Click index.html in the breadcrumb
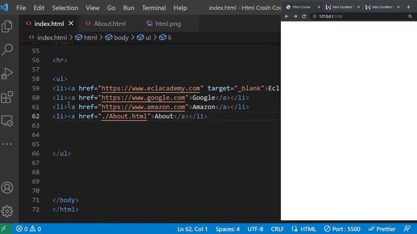The image size is (417, 234). (52, 38)
